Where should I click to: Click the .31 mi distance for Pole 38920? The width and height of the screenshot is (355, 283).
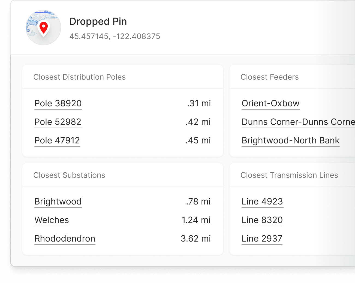[198, 103]
